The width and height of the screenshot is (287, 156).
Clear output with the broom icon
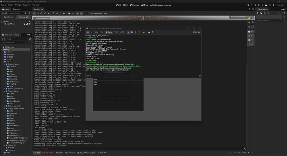(249, 22)
